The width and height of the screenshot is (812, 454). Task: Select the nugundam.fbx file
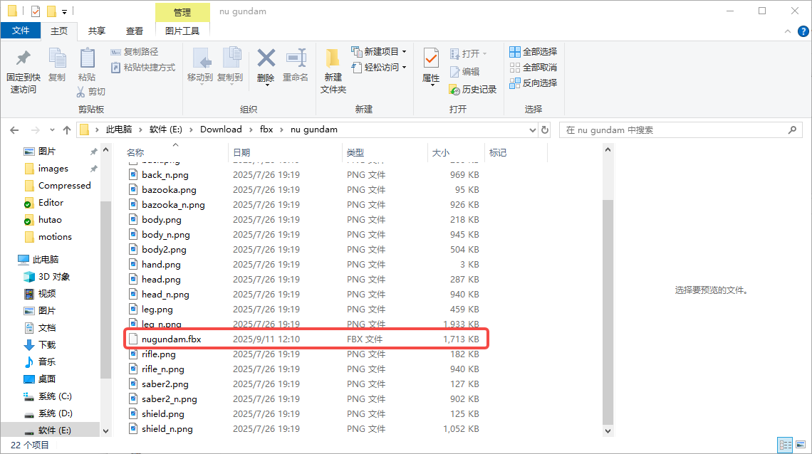coord(172,338)
